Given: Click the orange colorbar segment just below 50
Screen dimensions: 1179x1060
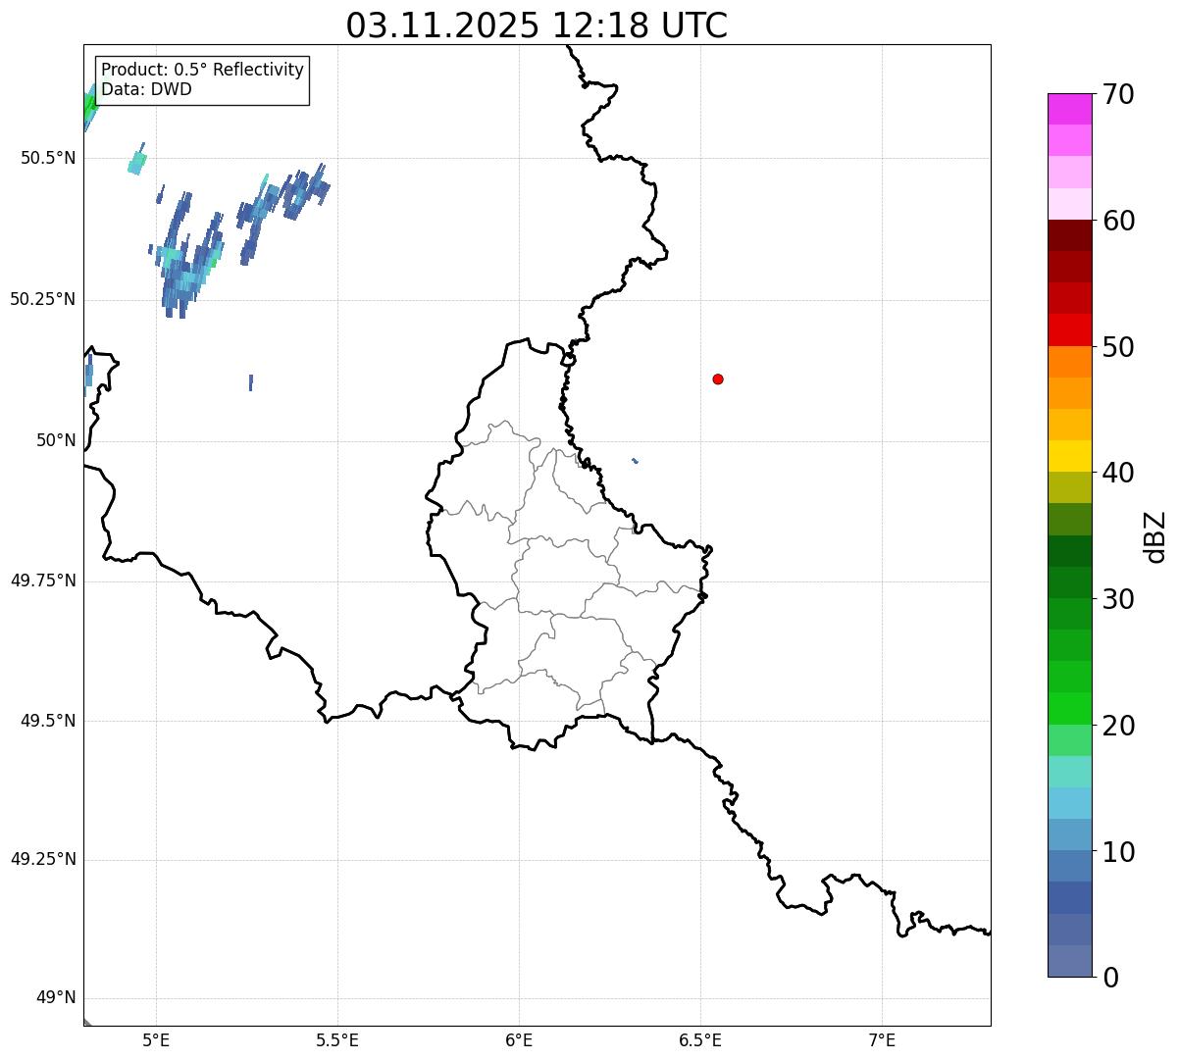Looking at the screenshot, I should tap(1069, 362).
